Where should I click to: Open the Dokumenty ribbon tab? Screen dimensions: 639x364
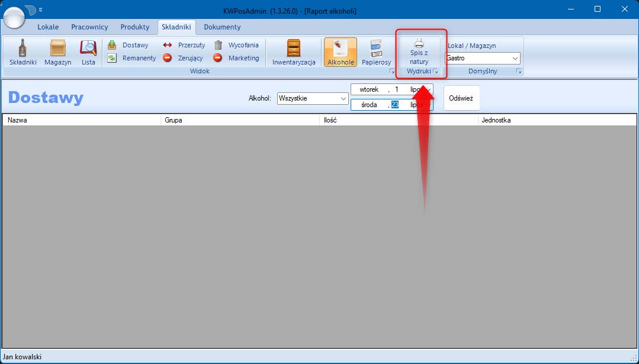click(x=222, y=27)
